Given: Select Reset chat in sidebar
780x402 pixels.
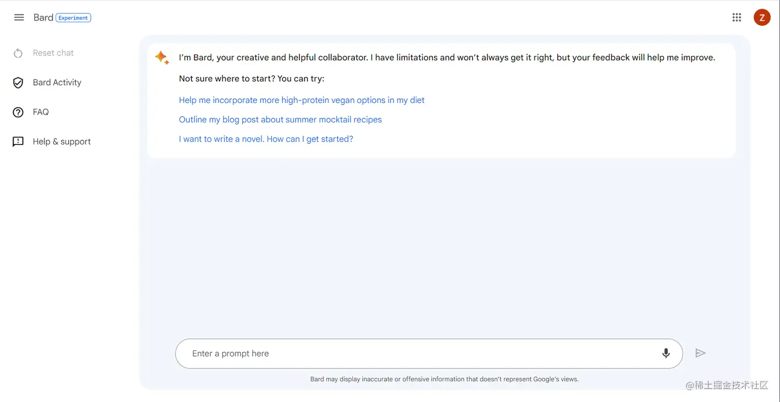Looking at the screenshot, I should [53, 53].
